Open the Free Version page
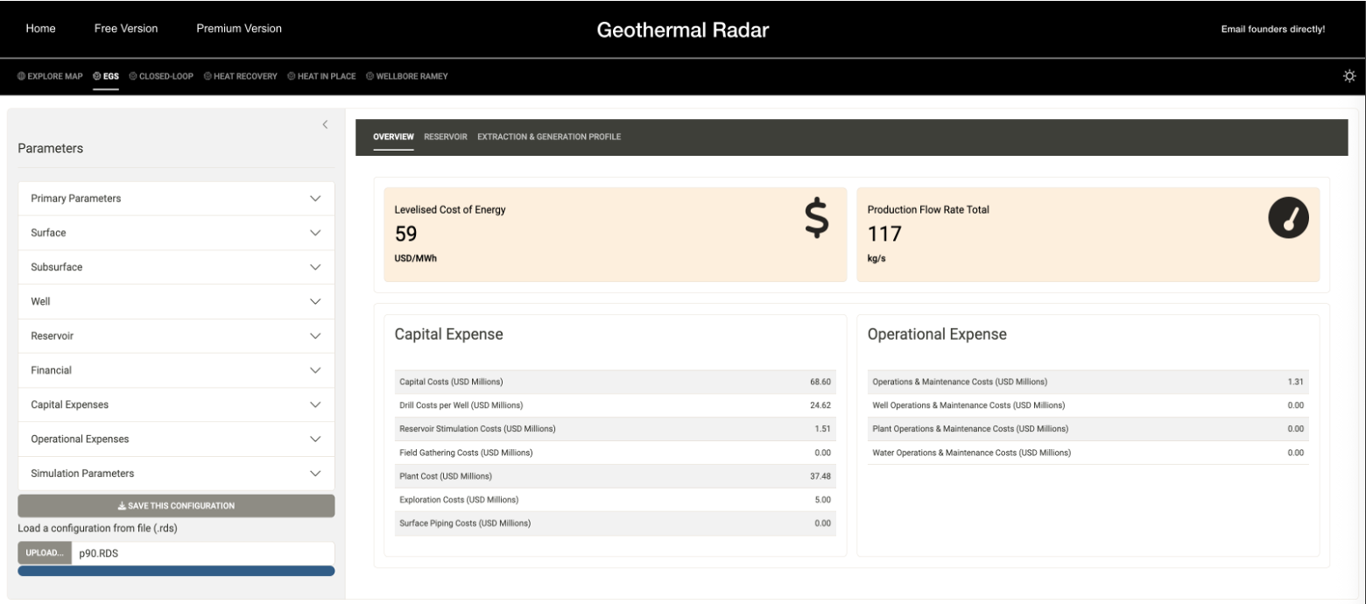 [126, 29]
